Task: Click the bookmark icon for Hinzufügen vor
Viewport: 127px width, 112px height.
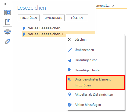Action: pyautogui.click(x=70, y=60)
